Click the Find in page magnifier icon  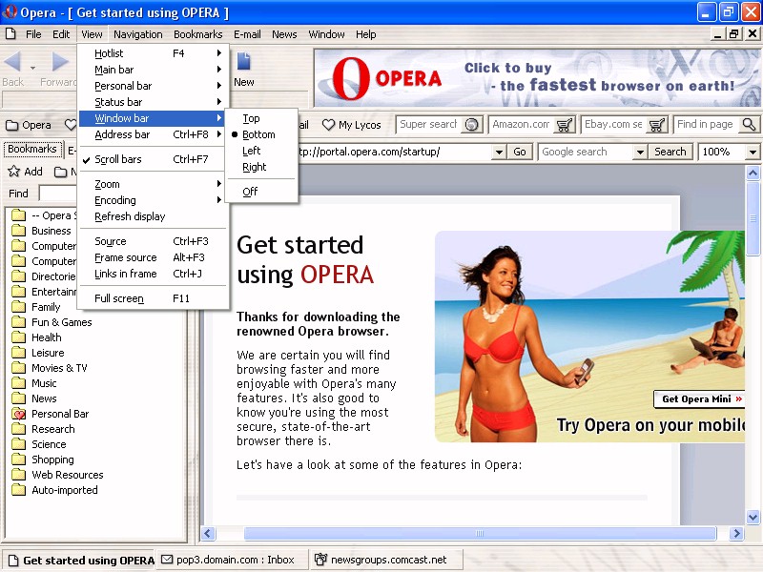pyautogui.click(x=750, y=125)
